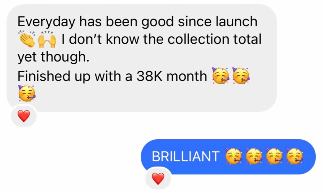Viewport: 323px width, 192px height.
Task: Click the text "yet though."
Action: coord(53,57)
